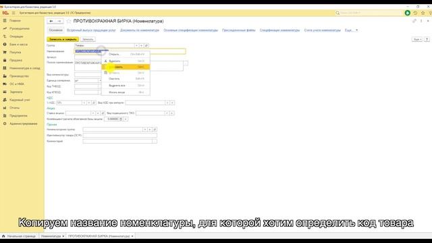Viewport: 432px width, 243px height.
Task: Click the help question mark button
Action: (x=427, y=39)
